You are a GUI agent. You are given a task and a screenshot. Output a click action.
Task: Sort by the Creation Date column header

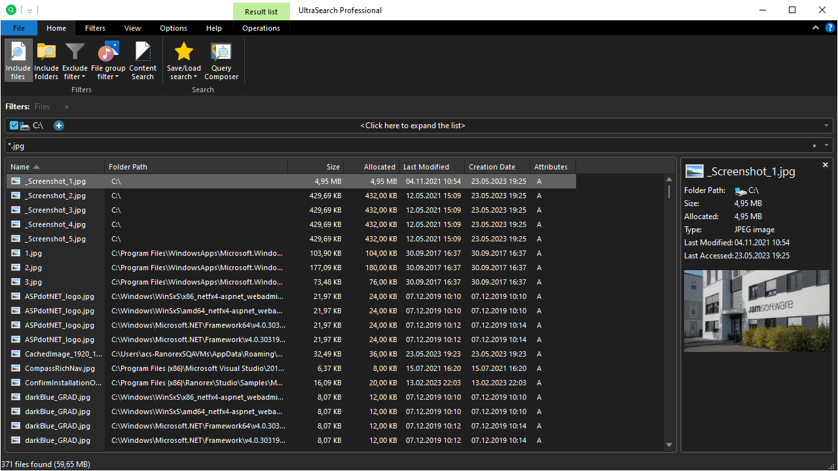[498, 167]
